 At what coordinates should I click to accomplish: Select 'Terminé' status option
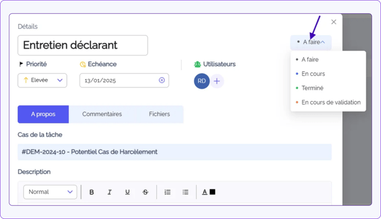pos(328,88)
